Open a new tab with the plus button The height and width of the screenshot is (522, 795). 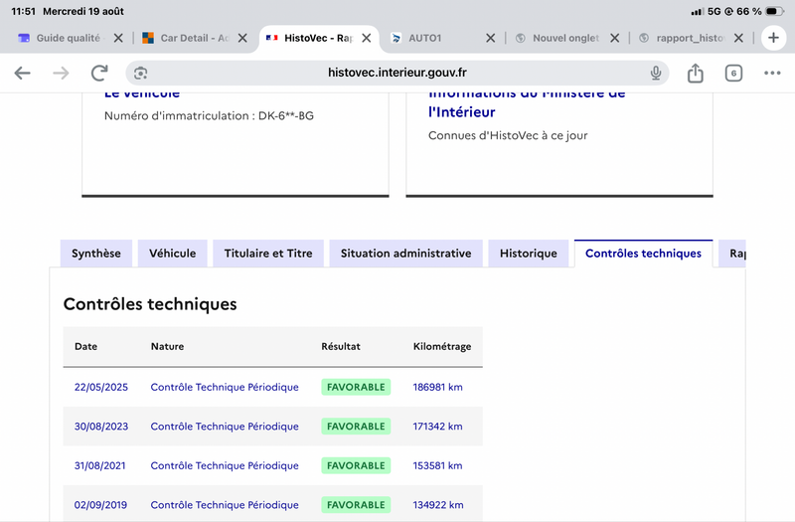click(x=773, y=38)
